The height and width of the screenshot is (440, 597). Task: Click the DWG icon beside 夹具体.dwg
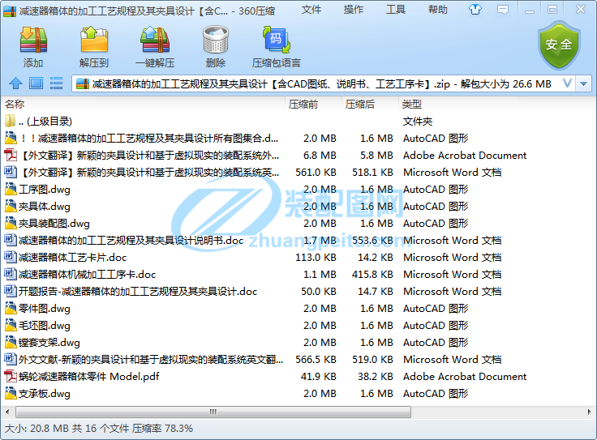tap(11, 206)
